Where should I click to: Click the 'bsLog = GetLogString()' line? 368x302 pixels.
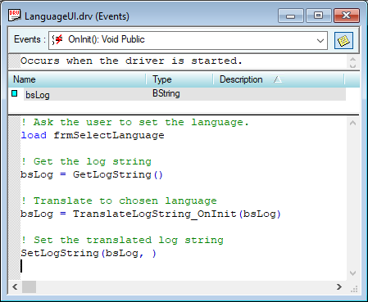92,174
